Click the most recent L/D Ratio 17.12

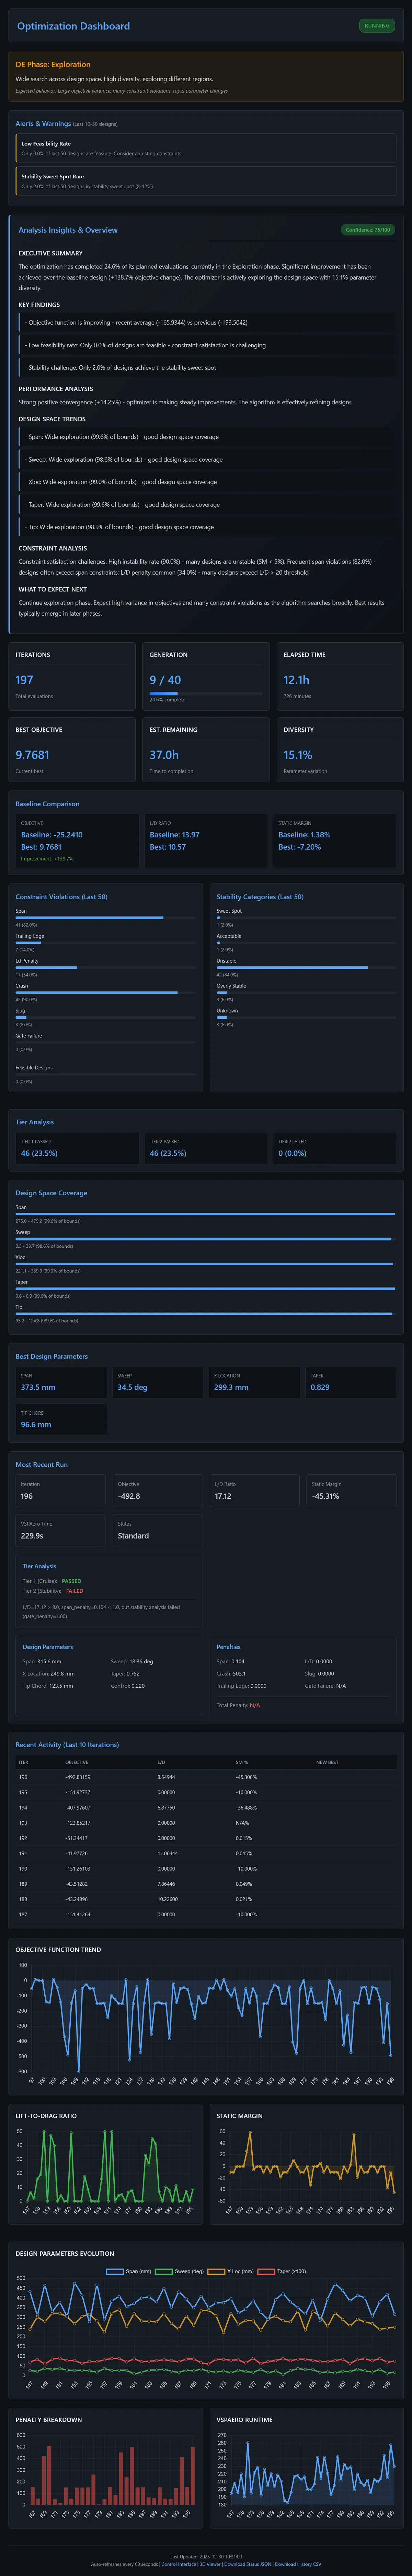[224, 1496]
